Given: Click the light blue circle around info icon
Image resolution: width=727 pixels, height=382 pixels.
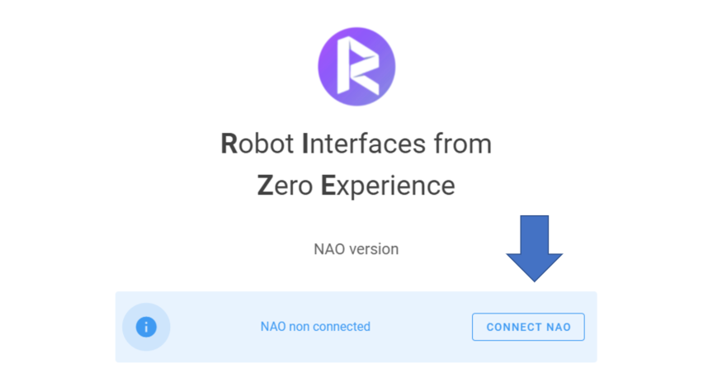Looking at the screenshot, I should 146,327.
